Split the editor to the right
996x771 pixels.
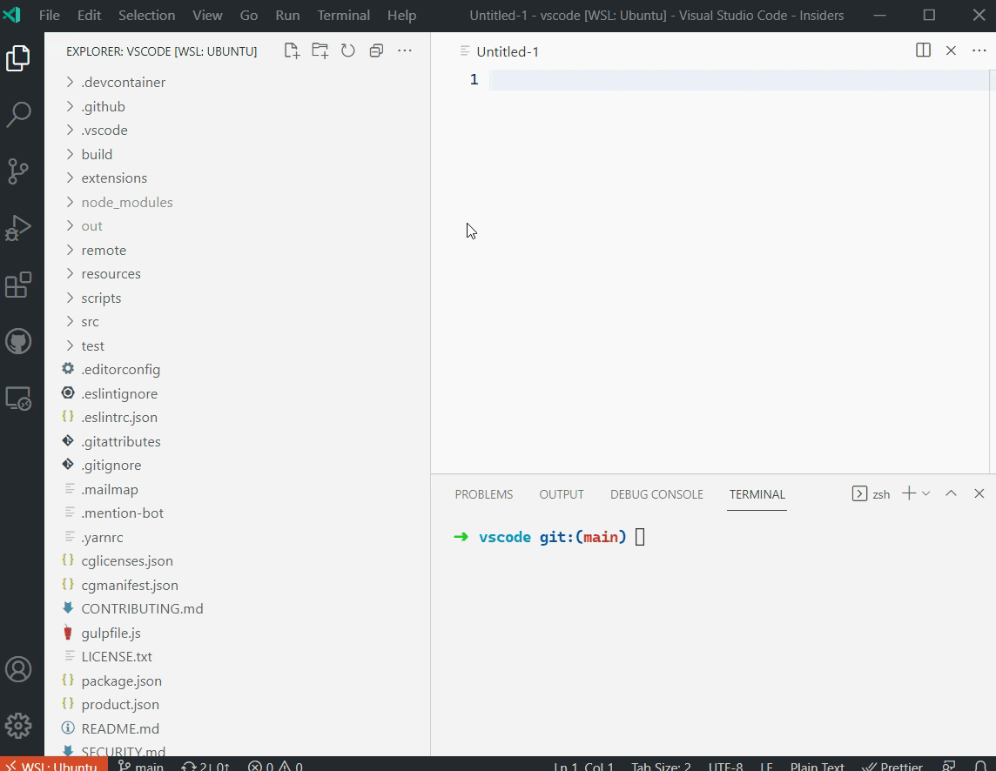pyautogui.click(x=922, y=50)
